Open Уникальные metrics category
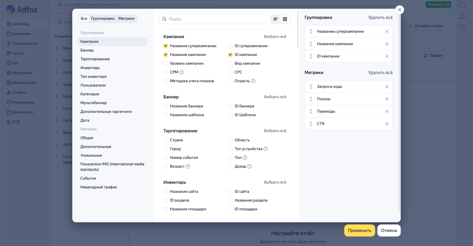 click(x=112, y=155)
